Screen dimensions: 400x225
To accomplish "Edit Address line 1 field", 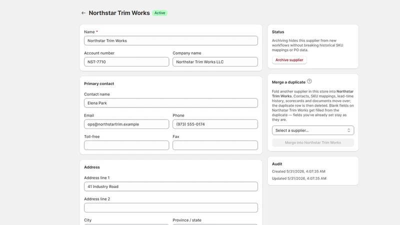I will 170,186.
